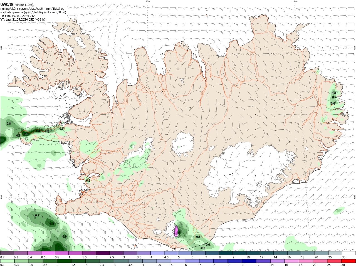This screenshot has height=267, width=356.
Task: Pick the pale grey upper-scale swatch at 25
Action: [x=335, y=253]
